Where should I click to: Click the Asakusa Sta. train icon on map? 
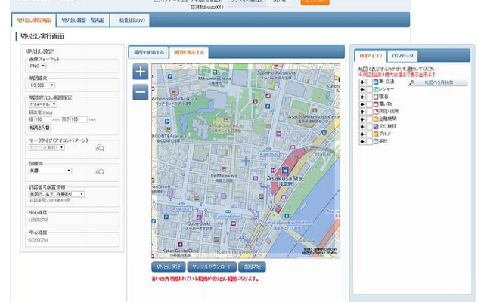point(285,170)
